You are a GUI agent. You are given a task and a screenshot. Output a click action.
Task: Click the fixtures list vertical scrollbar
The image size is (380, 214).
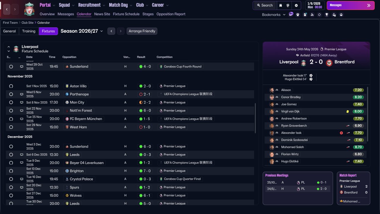(255, 118)
